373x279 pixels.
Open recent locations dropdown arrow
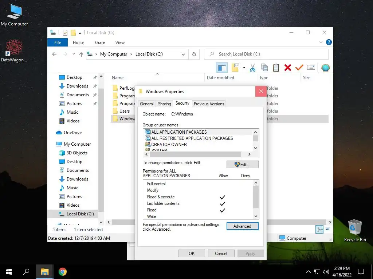pyautogui.click(x=74, y=54)
